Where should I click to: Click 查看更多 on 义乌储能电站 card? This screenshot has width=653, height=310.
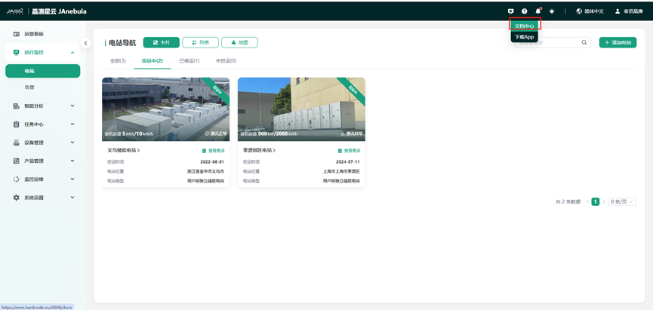[x=213, y=151]
